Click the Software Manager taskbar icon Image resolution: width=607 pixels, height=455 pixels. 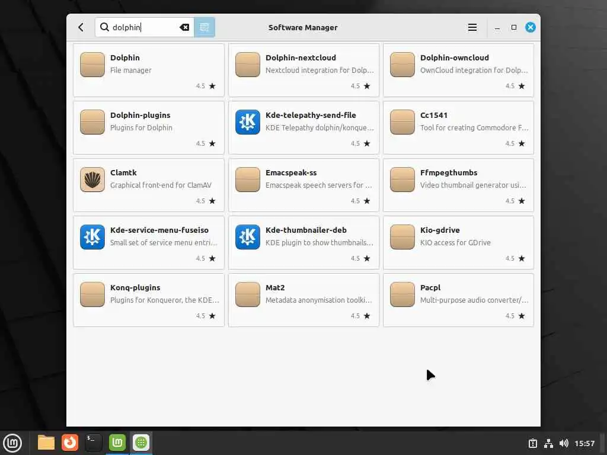click(x=141, y=443)
